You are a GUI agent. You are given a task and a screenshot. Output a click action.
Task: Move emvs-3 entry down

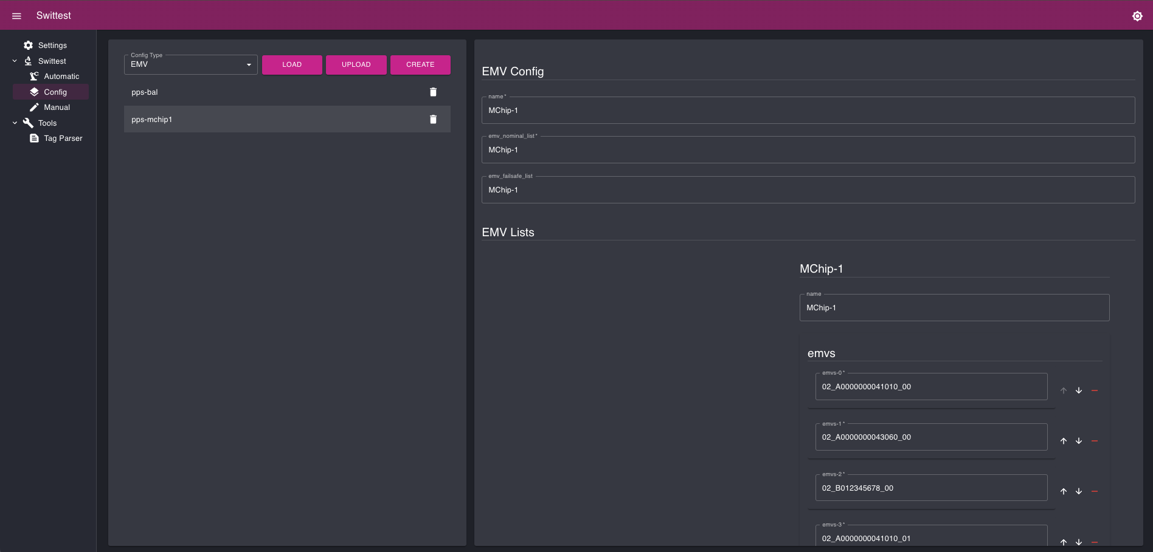(x=1079, y=542)
